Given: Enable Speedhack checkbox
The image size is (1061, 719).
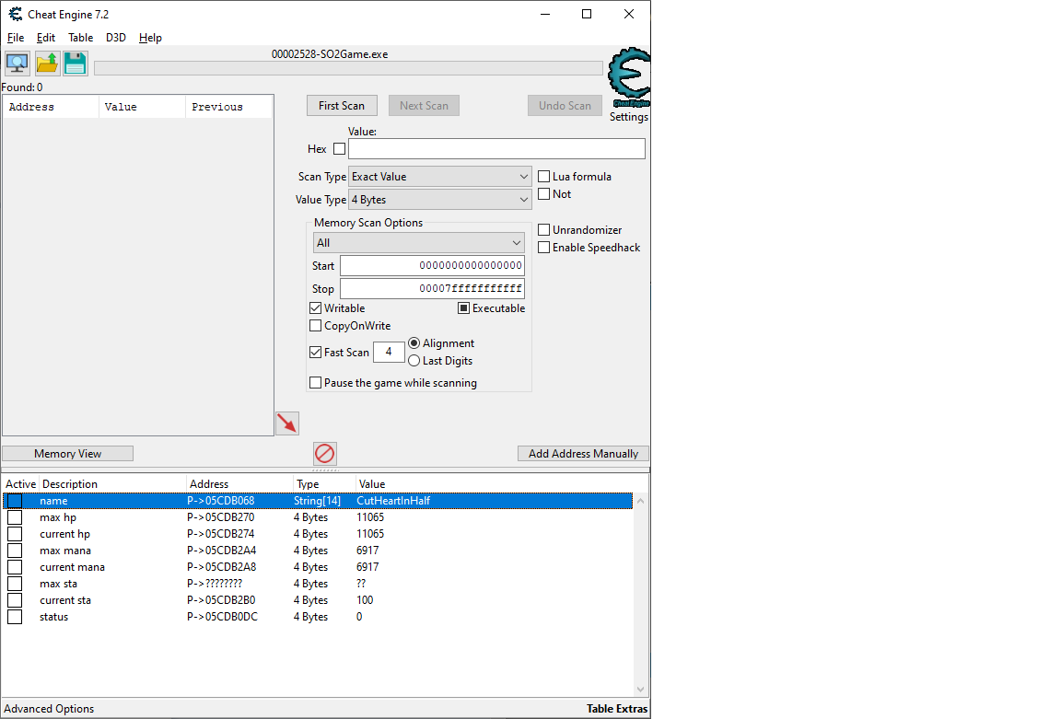Looking at the screenshot, I should [544, 248].
